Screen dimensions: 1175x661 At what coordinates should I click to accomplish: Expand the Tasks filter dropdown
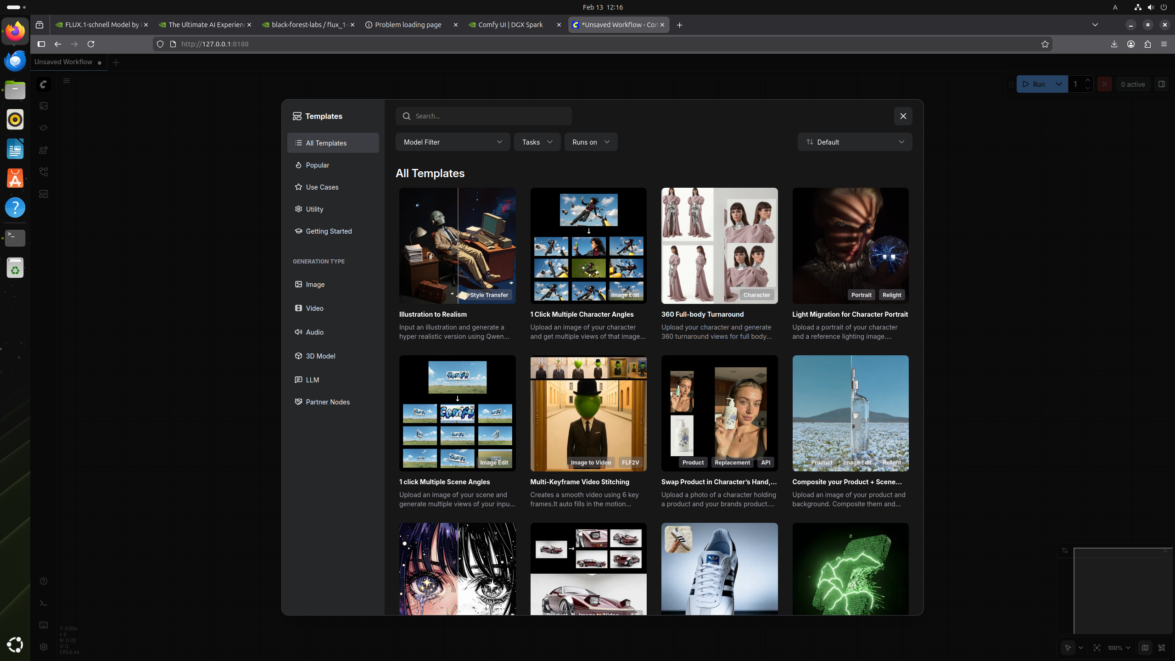[537, 142]
